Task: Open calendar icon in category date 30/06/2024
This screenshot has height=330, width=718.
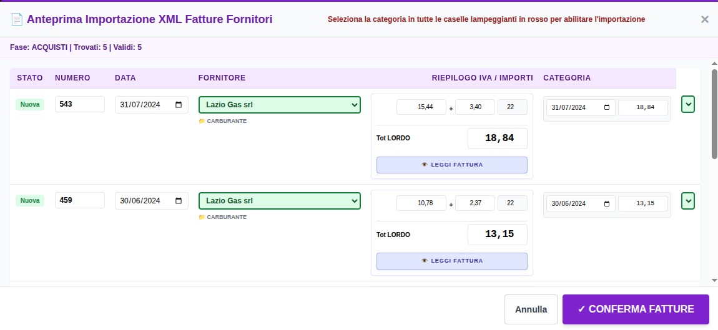Action: pos(606,203)
